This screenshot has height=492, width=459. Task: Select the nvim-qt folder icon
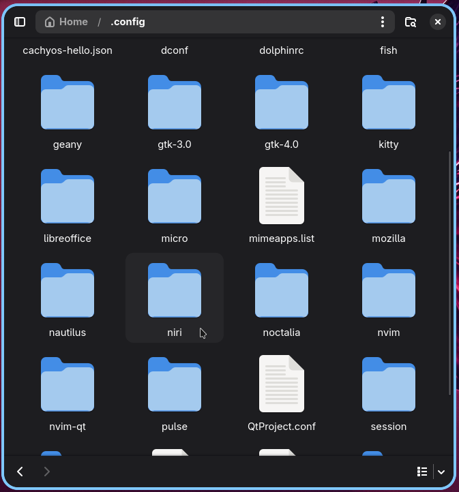coord(68,384)
